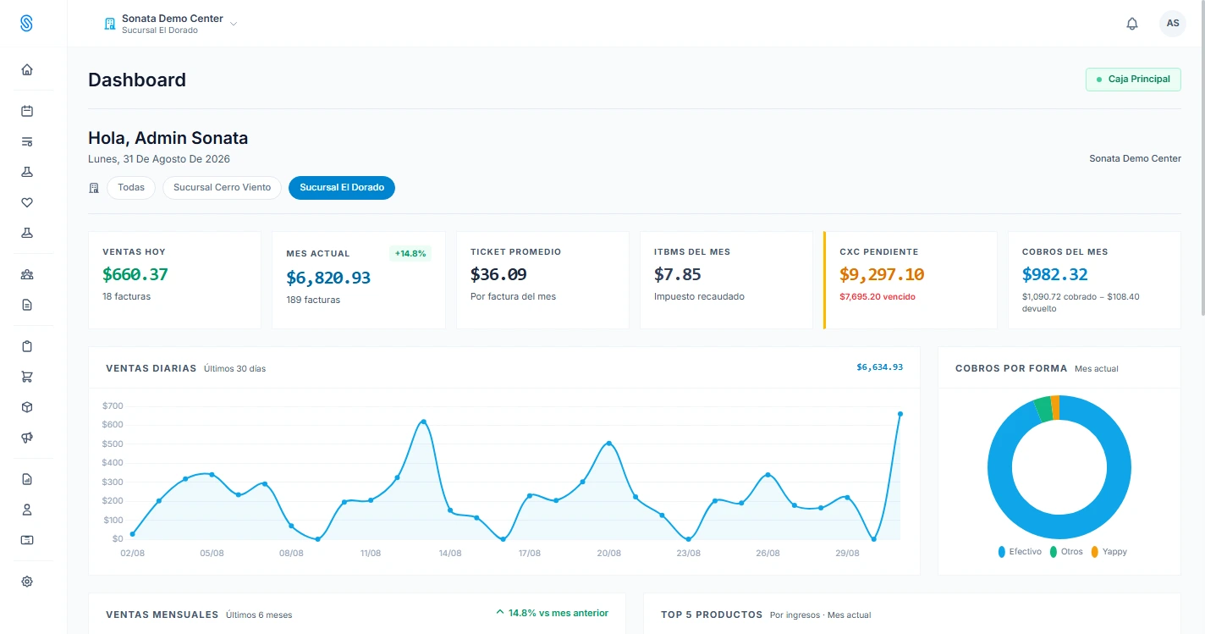Viewport: 1205px width, 634px height.
Task: Open the people group icon in the sidebar
Action: 27,274
